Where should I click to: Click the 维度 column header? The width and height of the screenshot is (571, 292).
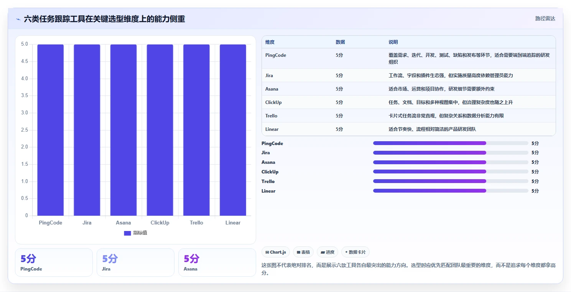click(x=270, y=42)
